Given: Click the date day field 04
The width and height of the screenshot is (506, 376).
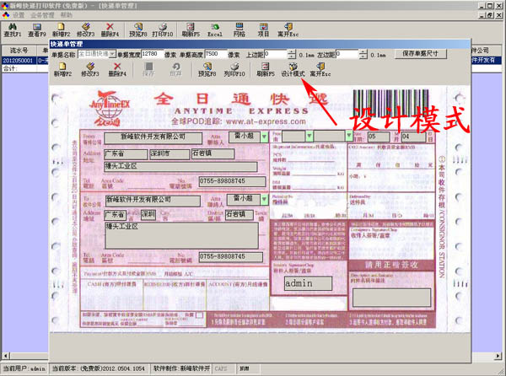Looking at the screenshot, I should [x=414, y=137].
